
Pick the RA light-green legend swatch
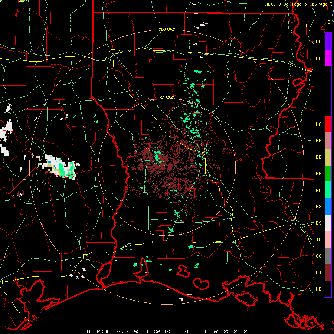coord(328,190)
